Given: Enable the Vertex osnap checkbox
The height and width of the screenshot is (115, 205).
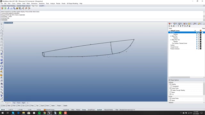Looking at the screenshot, I should coord(50,106).
